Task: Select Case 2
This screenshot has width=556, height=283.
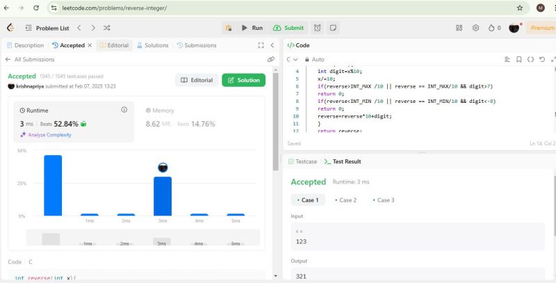Action: tap(345, 200)
